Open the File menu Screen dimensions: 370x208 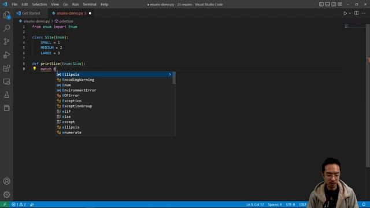[14, 4]
